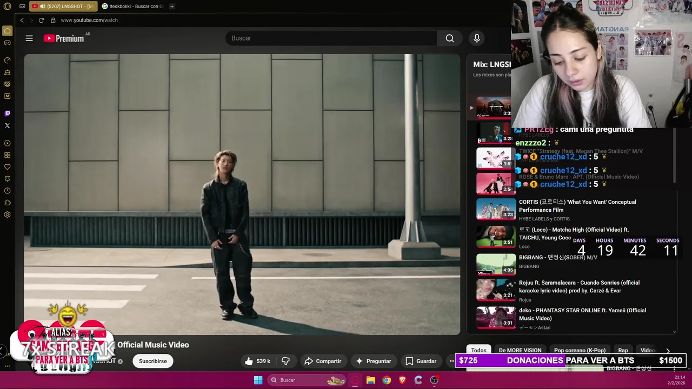This screenshot has height=389, width=692.
Task: Click the YouTube Buscar search field
Action: tap(331, 38)
